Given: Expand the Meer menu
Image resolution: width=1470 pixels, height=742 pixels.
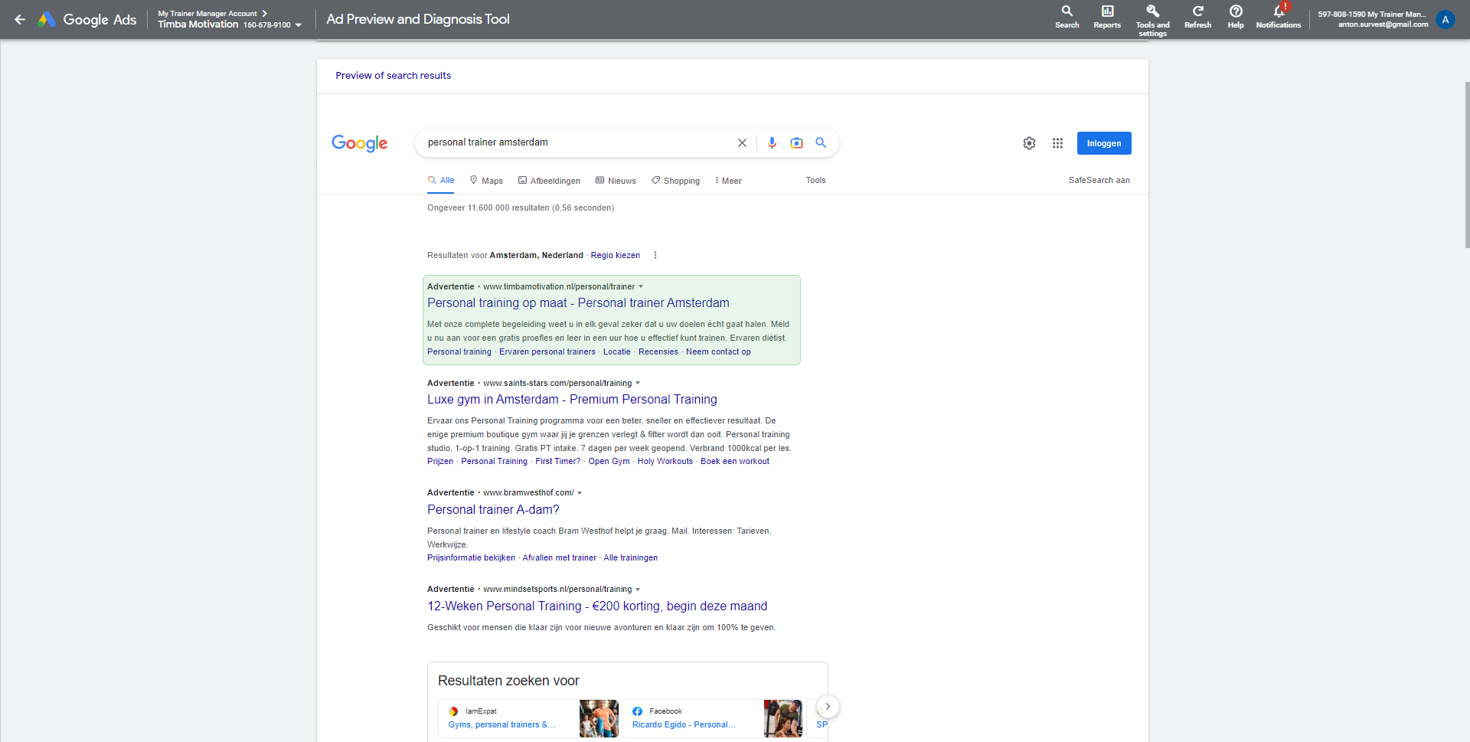Looking at the screenshot, I should (x=728, y=181).
